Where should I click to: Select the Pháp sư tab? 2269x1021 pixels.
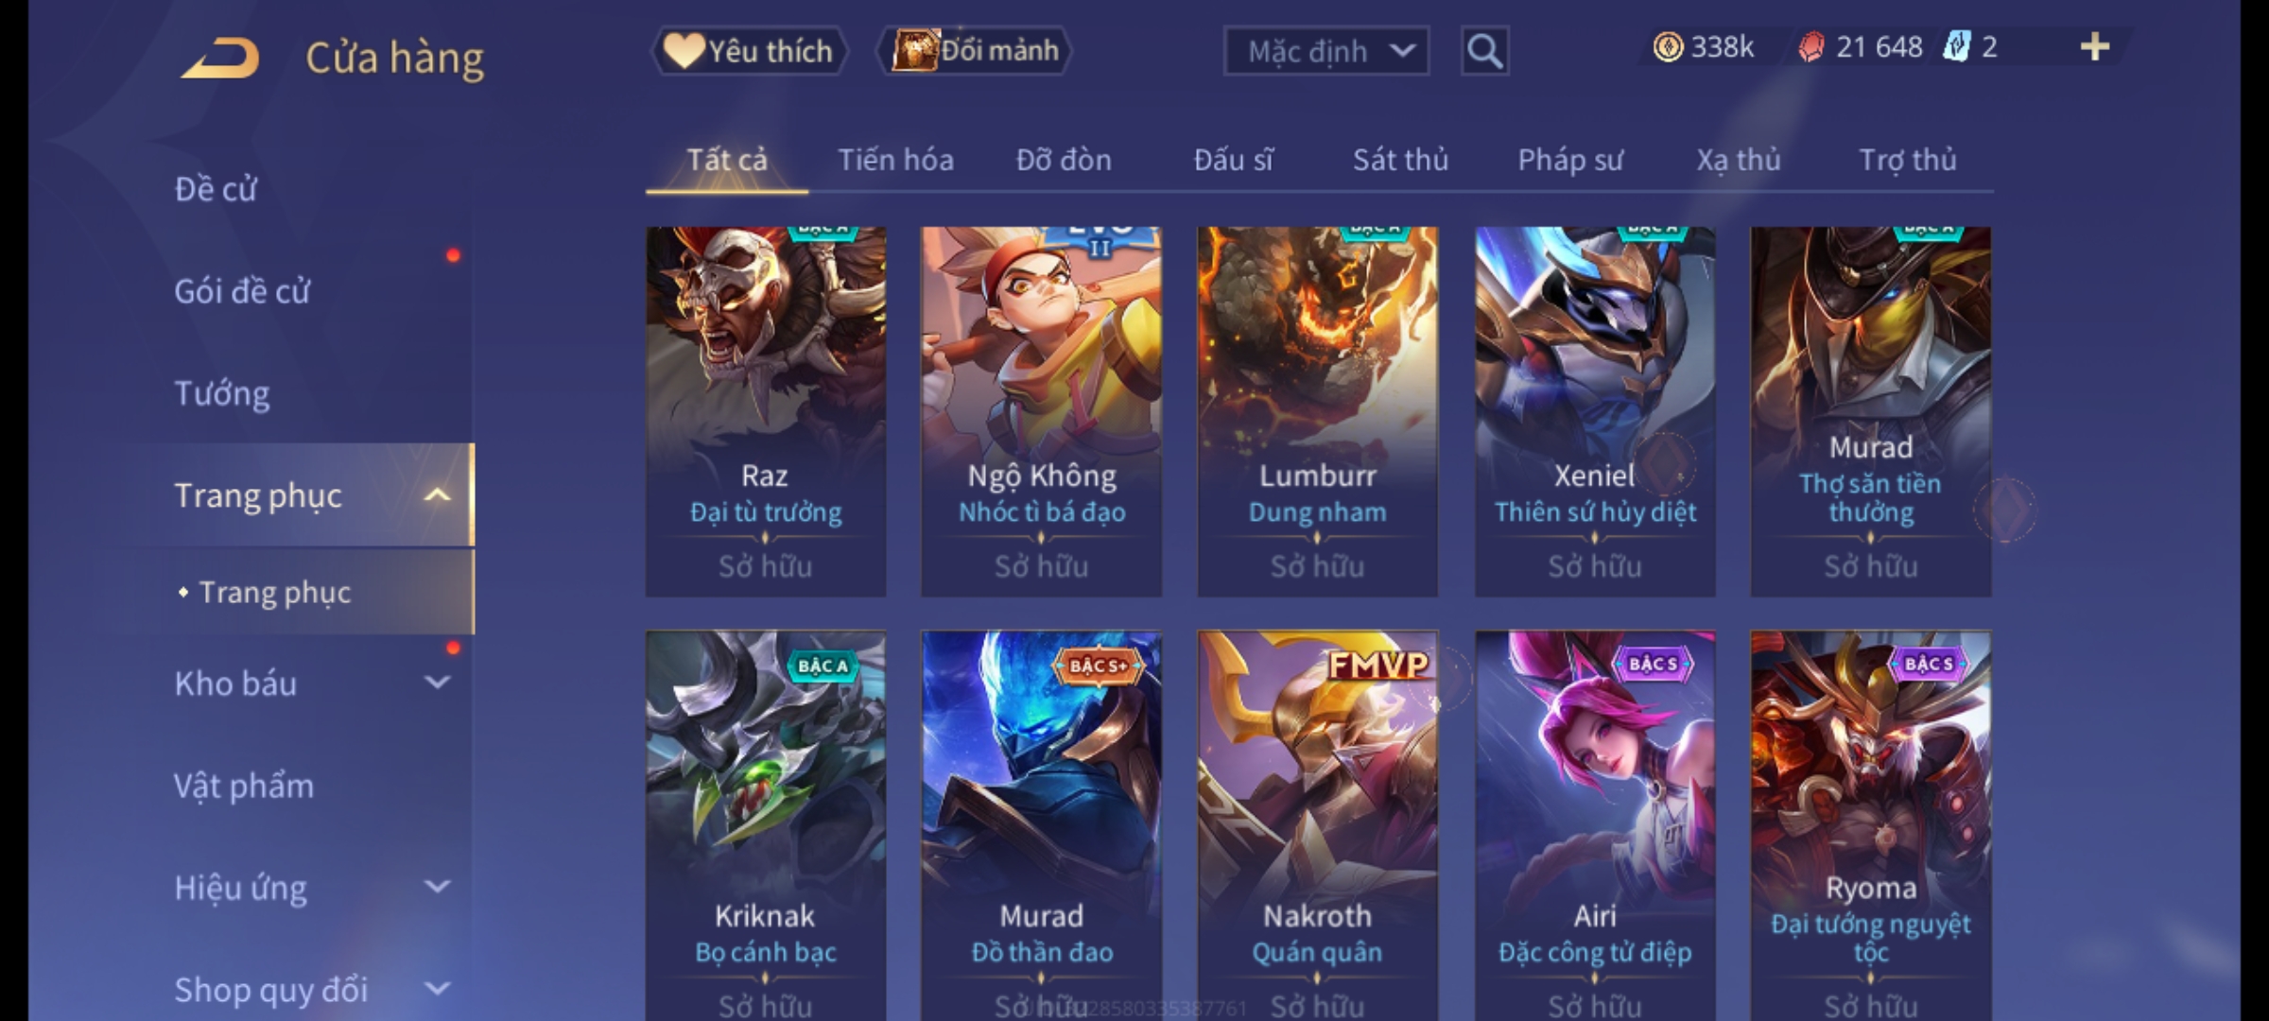(1570, 160)
